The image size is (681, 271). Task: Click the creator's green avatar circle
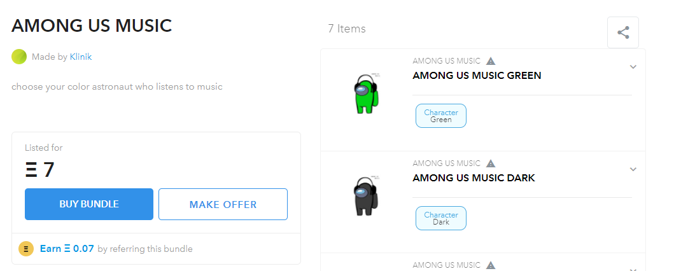tap(19, 57)
